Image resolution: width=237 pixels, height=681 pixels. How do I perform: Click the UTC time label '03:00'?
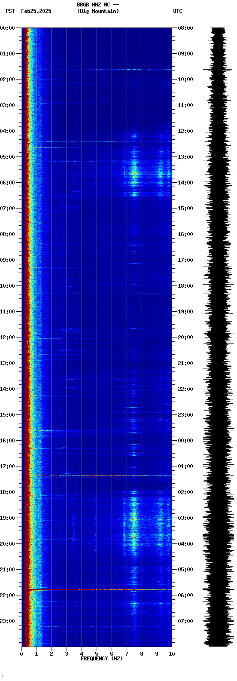click(x=185, y=518)
